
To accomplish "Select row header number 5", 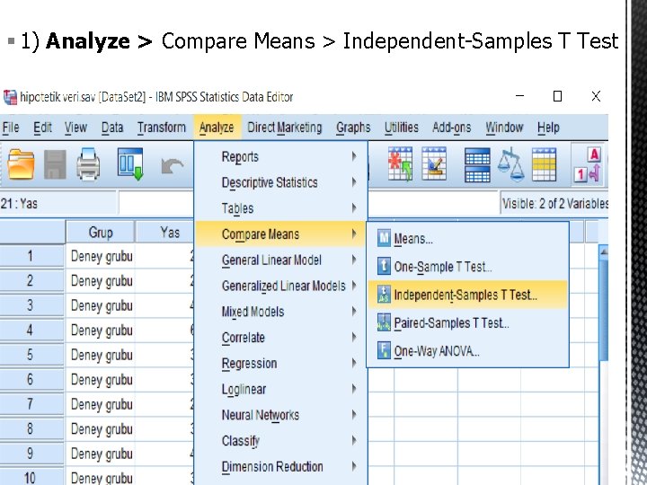I will [x=31, y=355].
